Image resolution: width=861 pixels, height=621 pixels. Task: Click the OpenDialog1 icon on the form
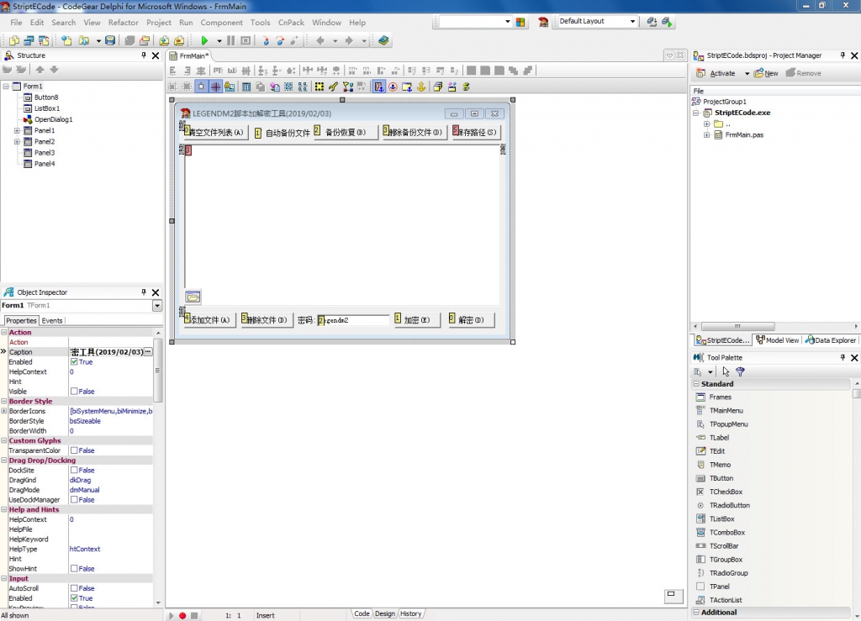click(x=193, y=297)
